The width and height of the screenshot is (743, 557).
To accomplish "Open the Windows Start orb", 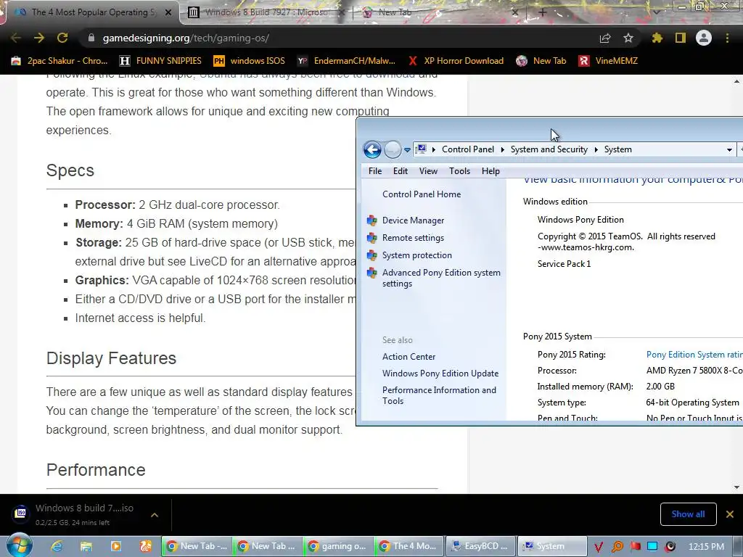I will [20, 545].
